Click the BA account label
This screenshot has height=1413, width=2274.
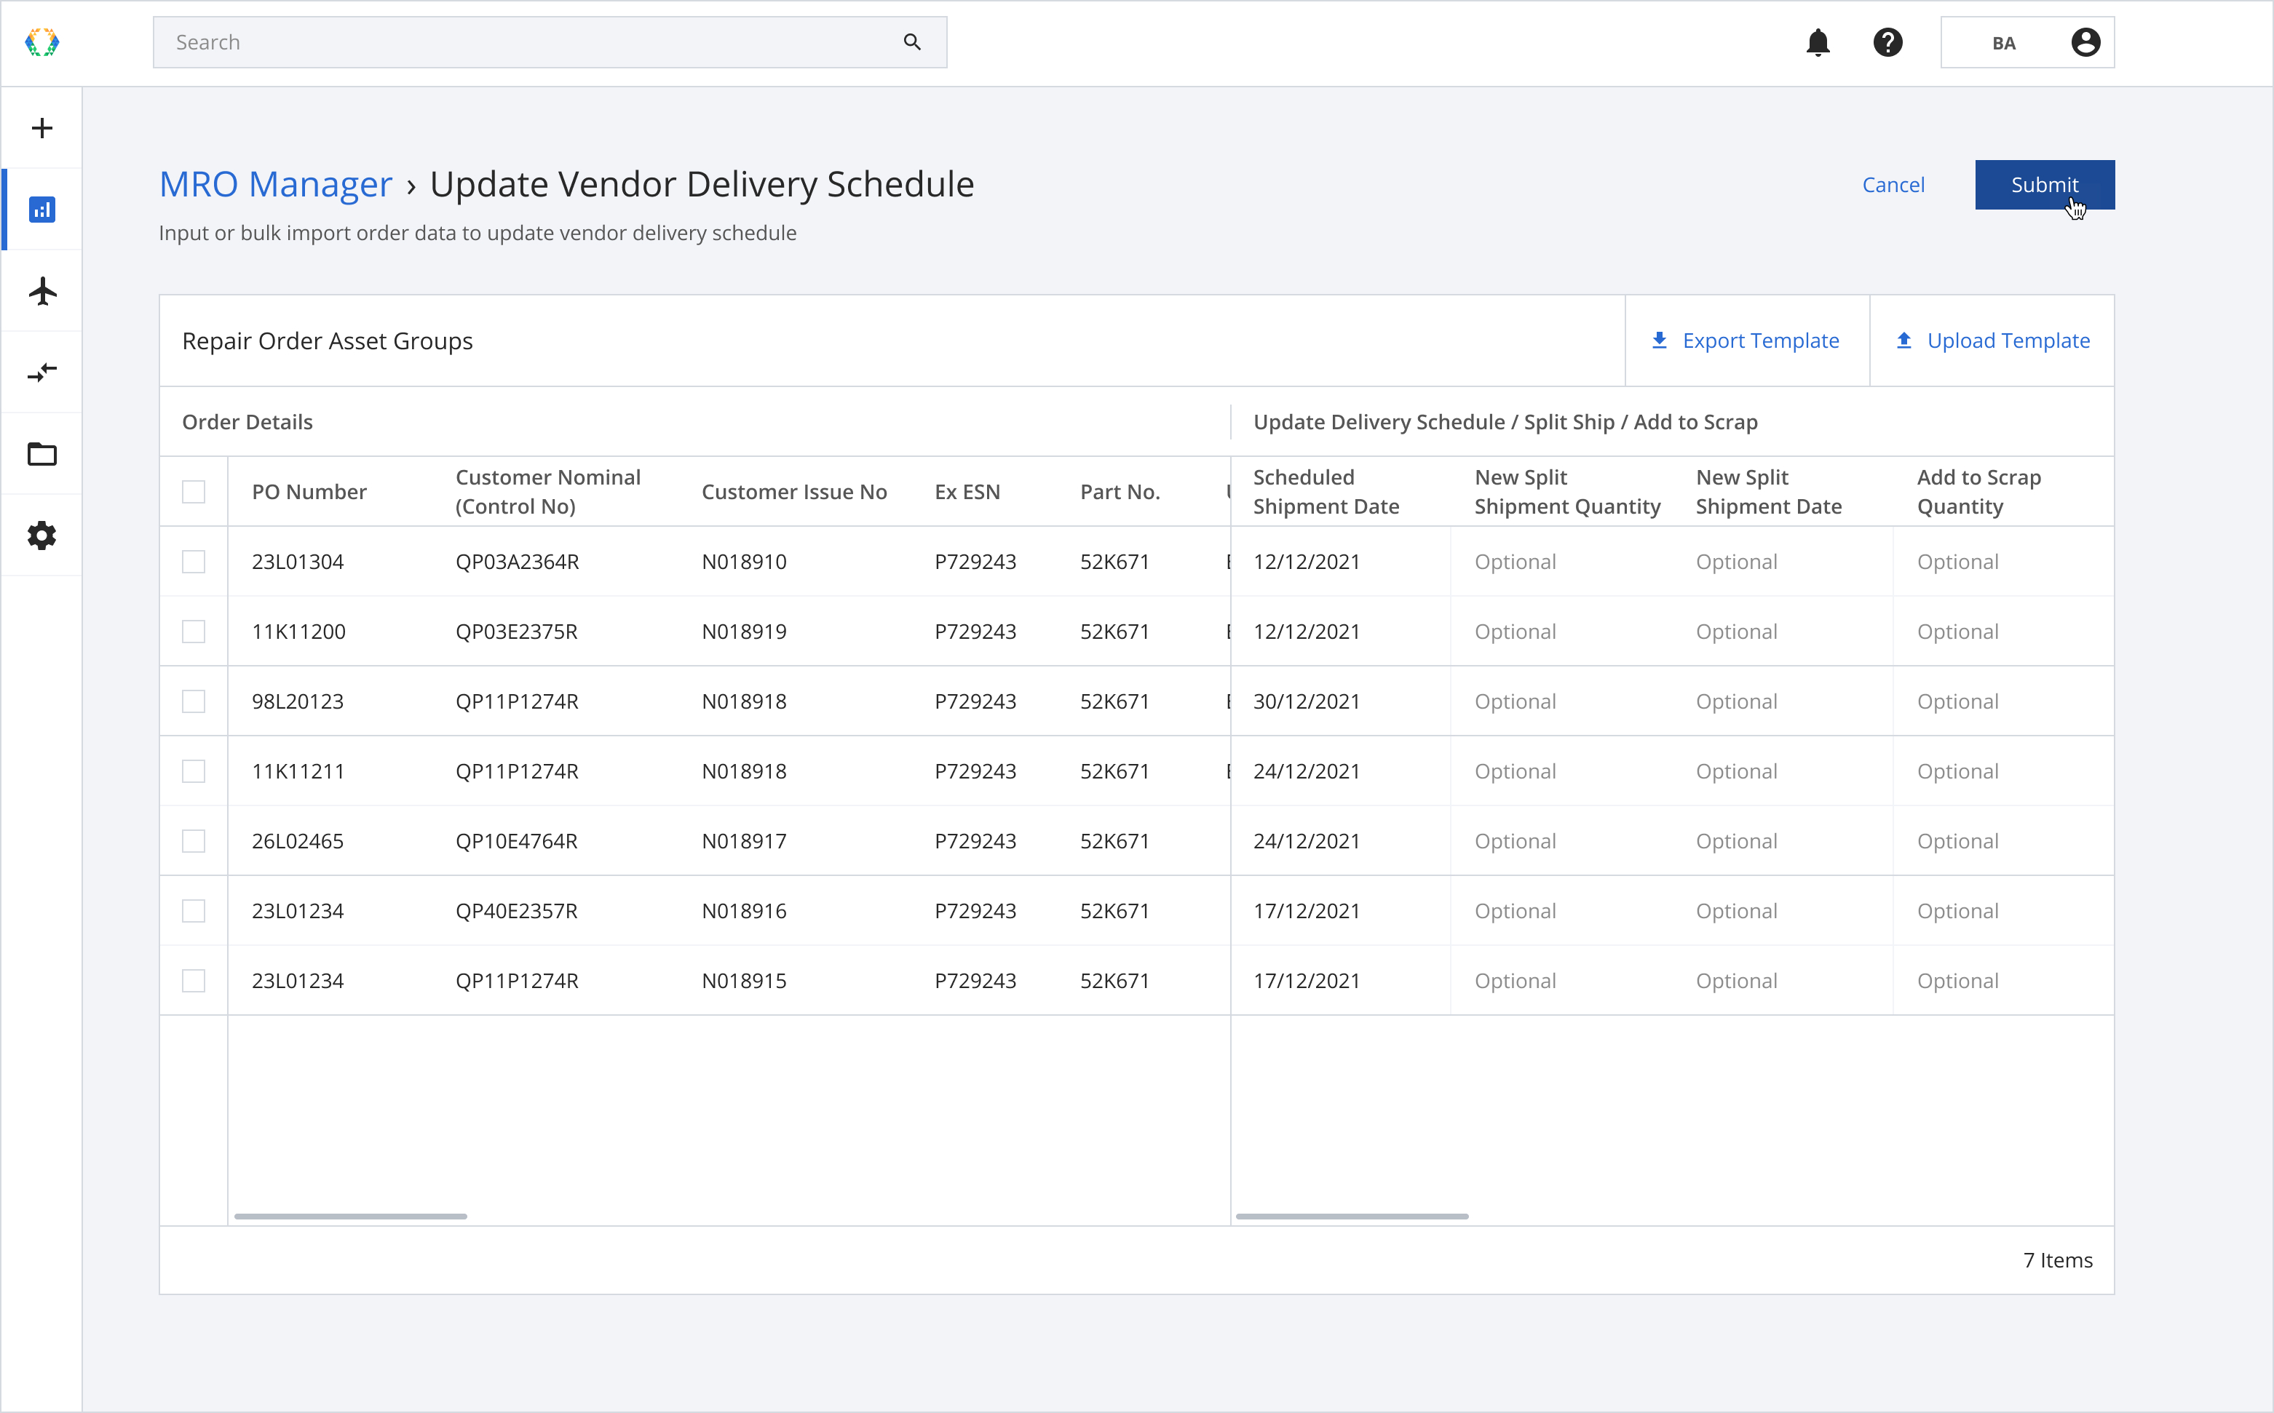pos(2004,43)
